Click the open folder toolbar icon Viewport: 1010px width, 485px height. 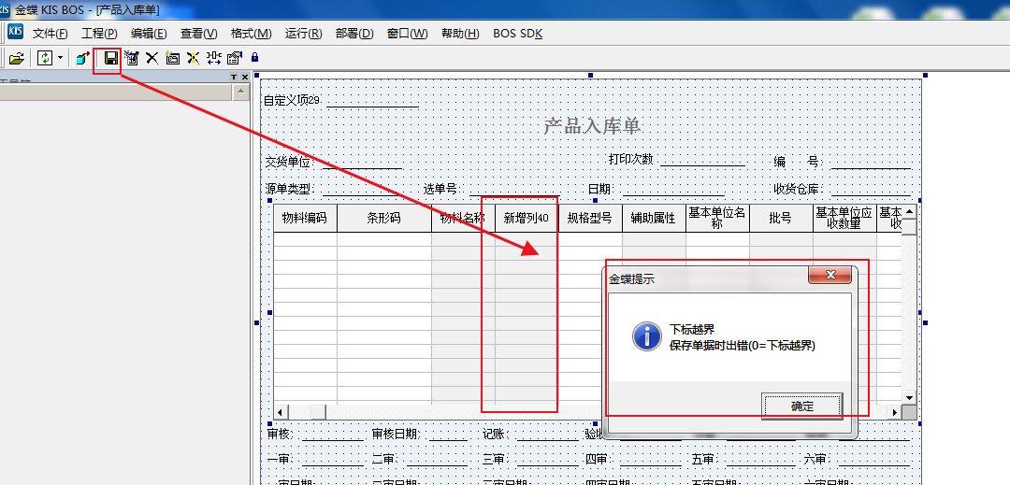click(16, 59)
